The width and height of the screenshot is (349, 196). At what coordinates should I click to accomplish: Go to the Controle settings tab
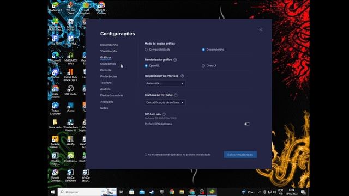106,70
